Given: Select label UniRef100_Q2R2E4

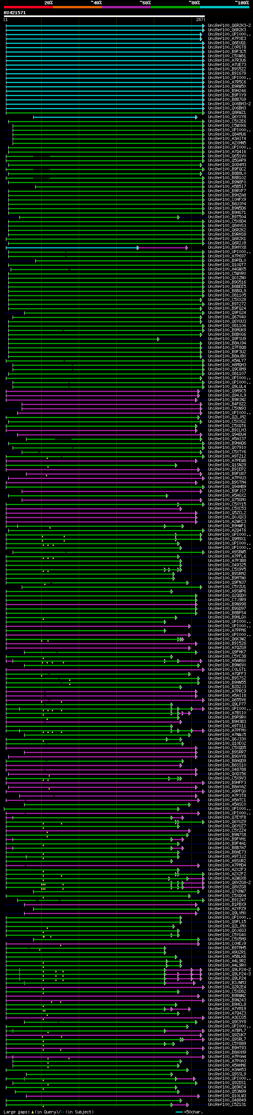Looking at the screenshot, I should 227,987.
